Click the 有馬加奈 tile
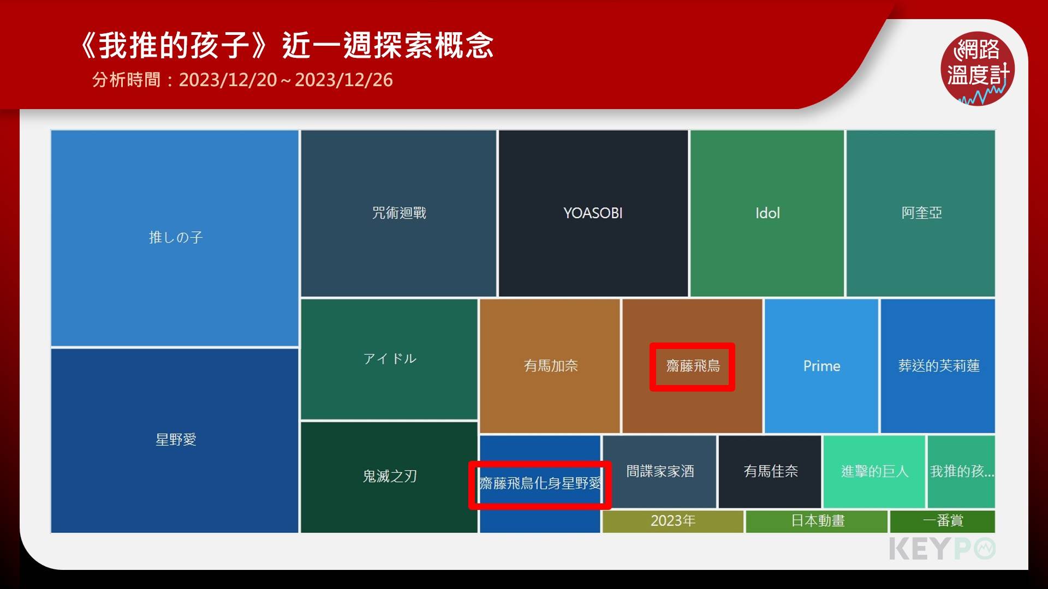This screenshot has width=1048, height=589. (550, 366)
